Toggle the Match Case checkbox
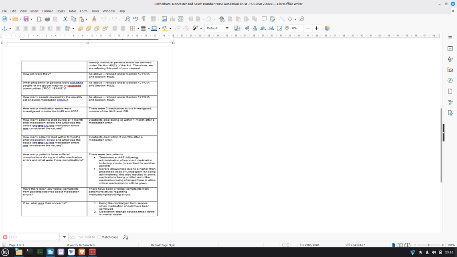Image resolution: width=457 pixels, height=257 pixels. 99,237
